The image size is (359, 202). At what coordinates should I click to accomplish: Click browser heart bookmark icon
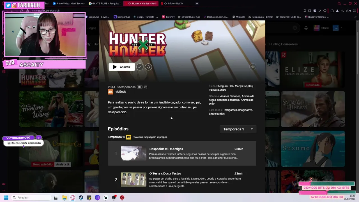[325, 11]
